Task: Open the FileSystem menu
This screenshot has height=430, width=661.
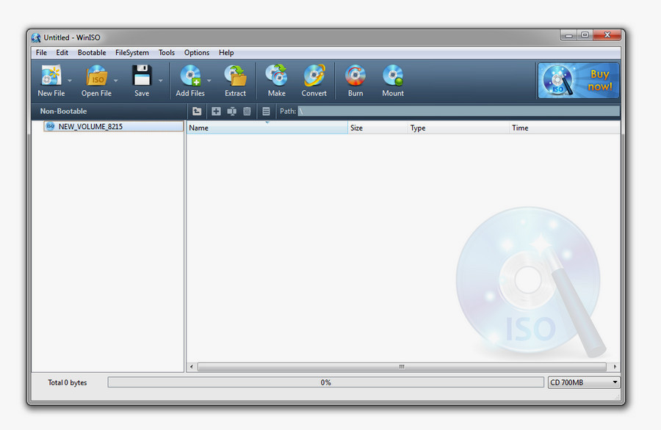Action: (x=132, y=53)
